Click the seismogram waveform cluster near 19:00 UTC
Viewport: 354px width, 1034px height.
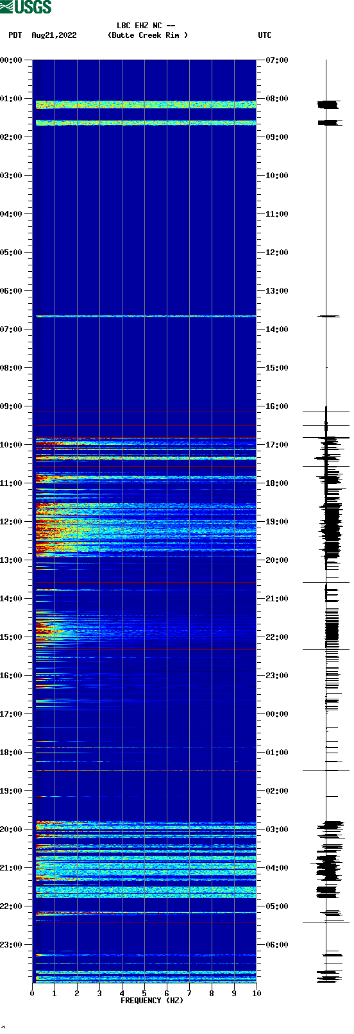[x=331, y=529]
